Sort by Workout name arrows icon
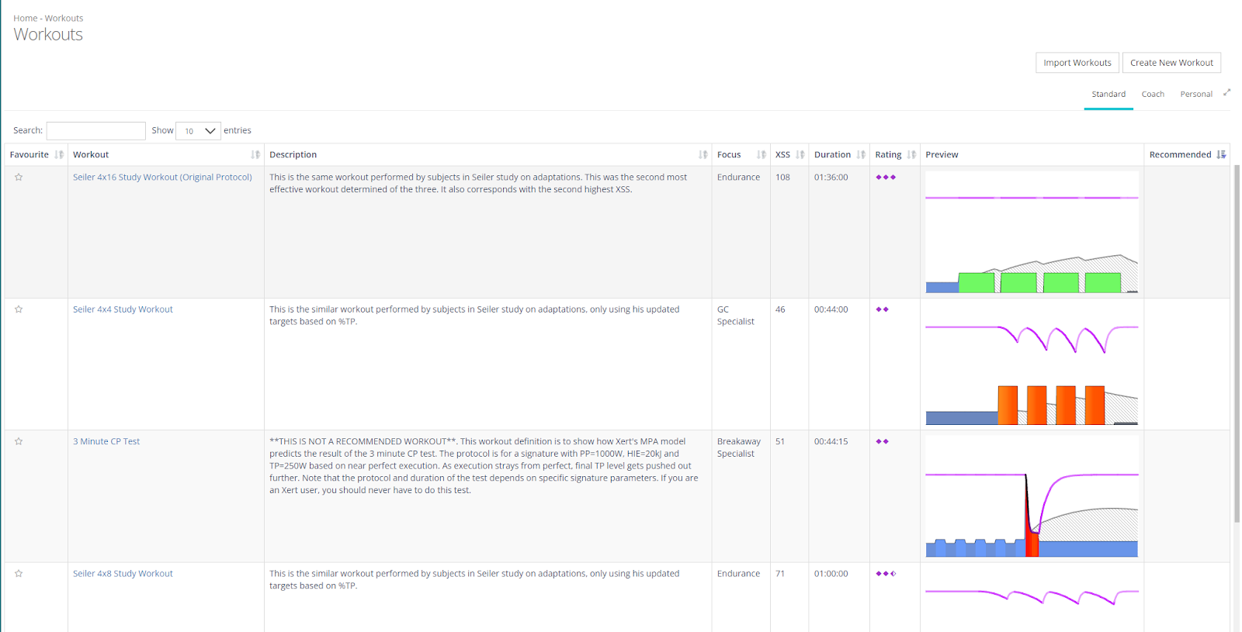1242x632 pixels. [255, 155]
